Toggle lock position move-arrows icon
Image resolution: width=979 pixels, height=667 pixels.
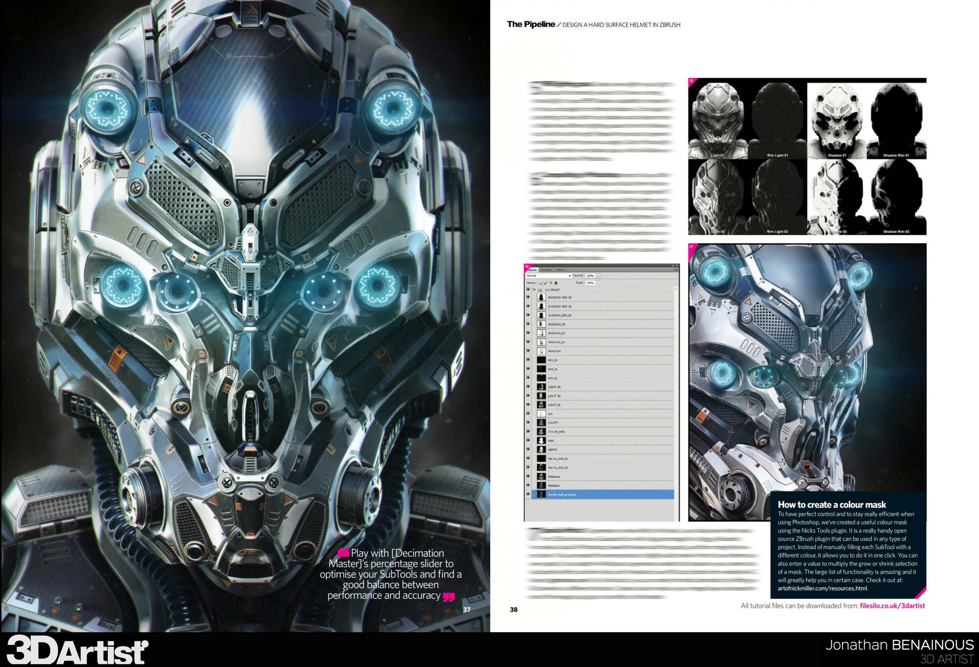click(x=551, y=283)
